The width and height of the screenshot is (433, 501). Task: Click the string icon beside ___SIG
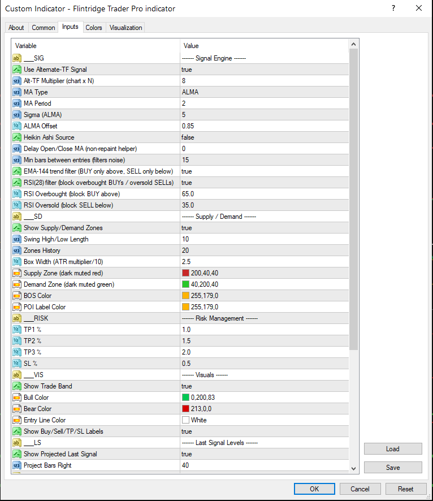coord(17,58)
